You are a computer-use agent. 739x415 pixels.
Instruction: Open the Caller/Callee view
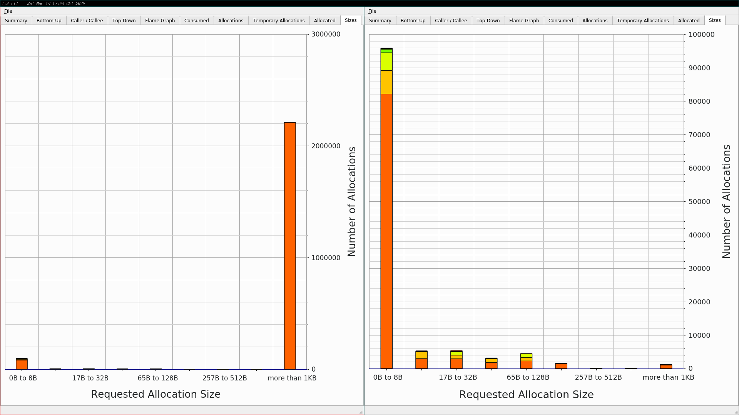[86, 20]
